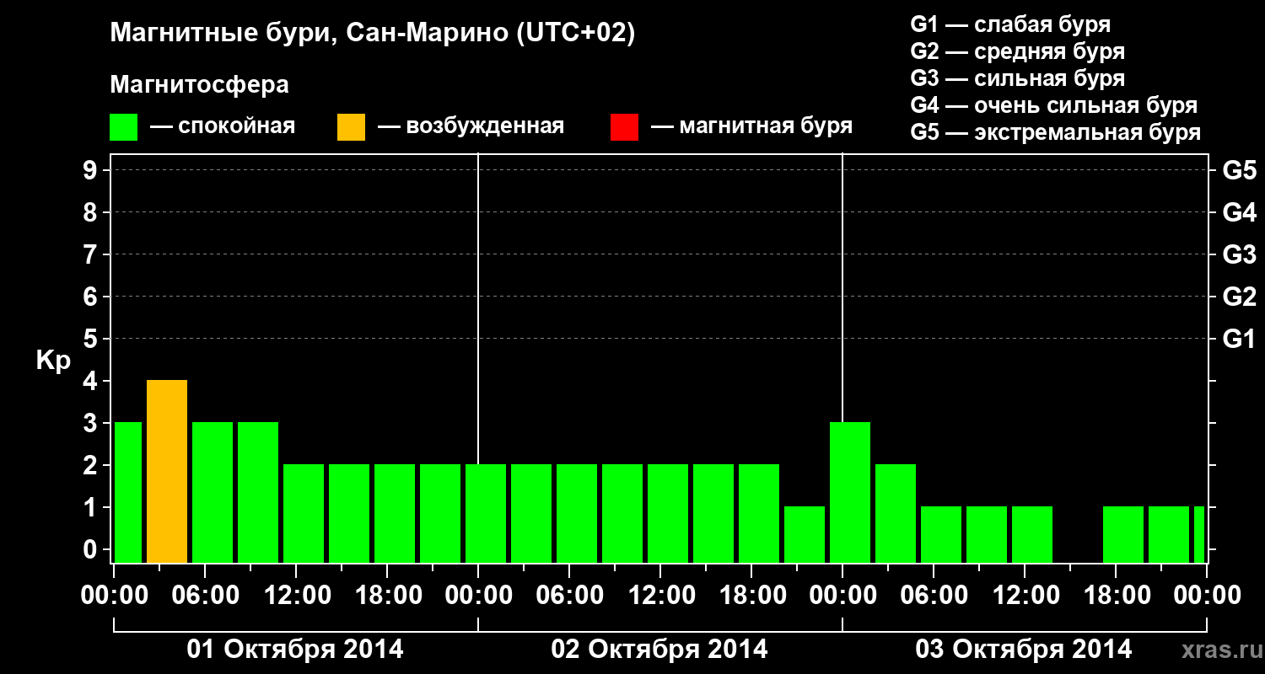This screenshot has width=1265, height=674.
Task: Click the 'Kp' axis label
Action: [53, 361]
